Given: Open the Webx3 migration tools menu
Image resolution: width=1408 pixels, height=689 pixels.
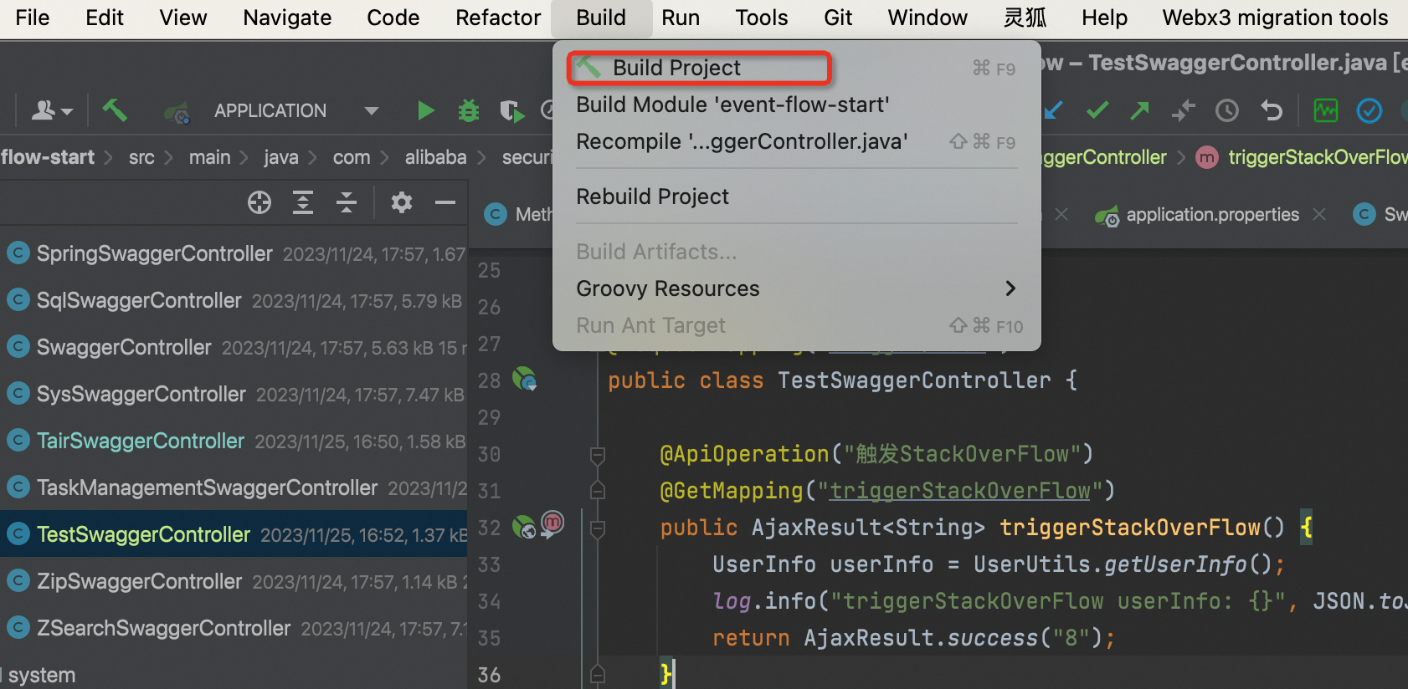Looking at the screenshot, I should (x=1275, y=18).
